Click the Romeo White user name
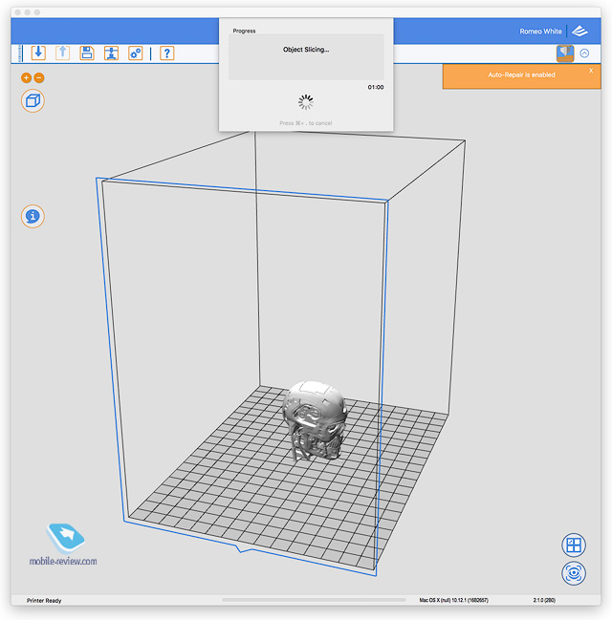The height and width of the screenshot is (620, 612). [540, 32]
